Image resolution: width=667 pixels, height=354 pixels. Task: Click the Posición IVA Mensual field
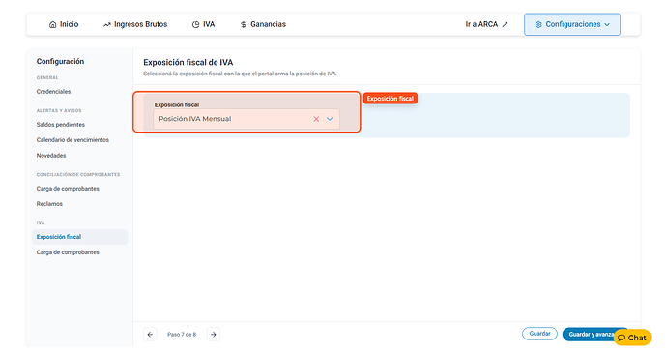click(246, 119)
